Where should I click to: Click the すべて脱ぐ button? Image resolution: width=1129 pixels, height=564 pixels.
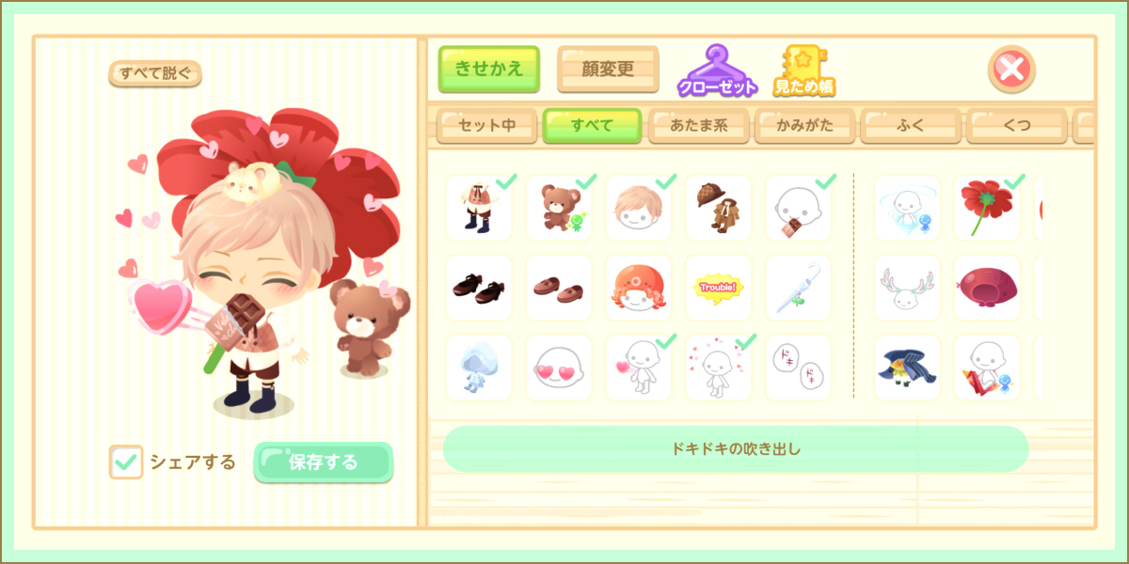[155, 73]
